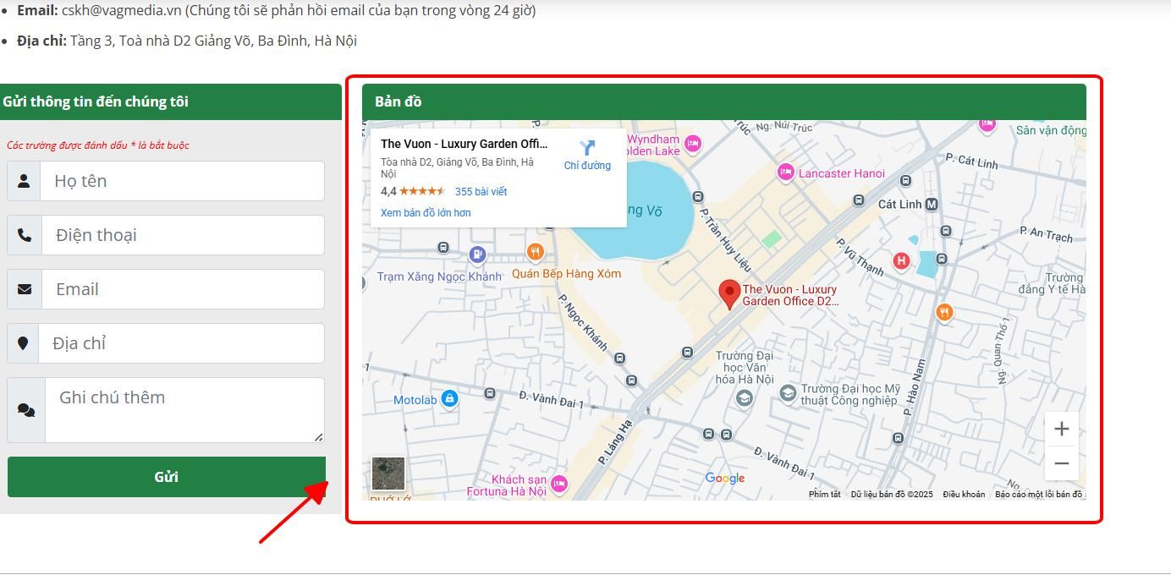Click the envelope icon beside Email field
Screen dimensions: 1171x575
click(25, 289)
